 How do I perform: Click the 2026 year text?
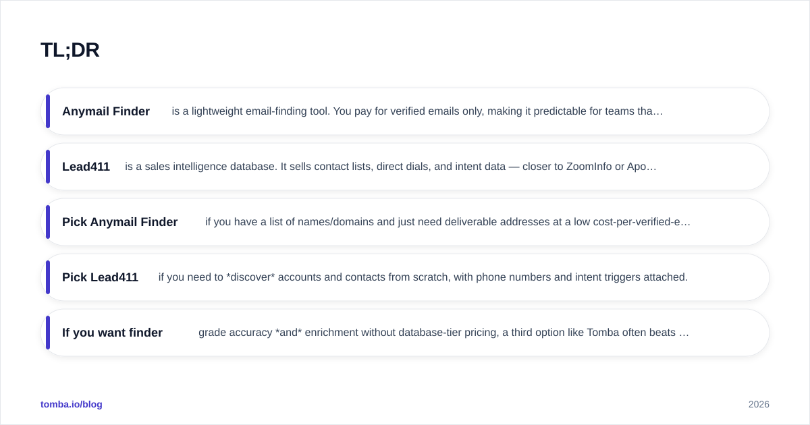(x=759, y=404)
